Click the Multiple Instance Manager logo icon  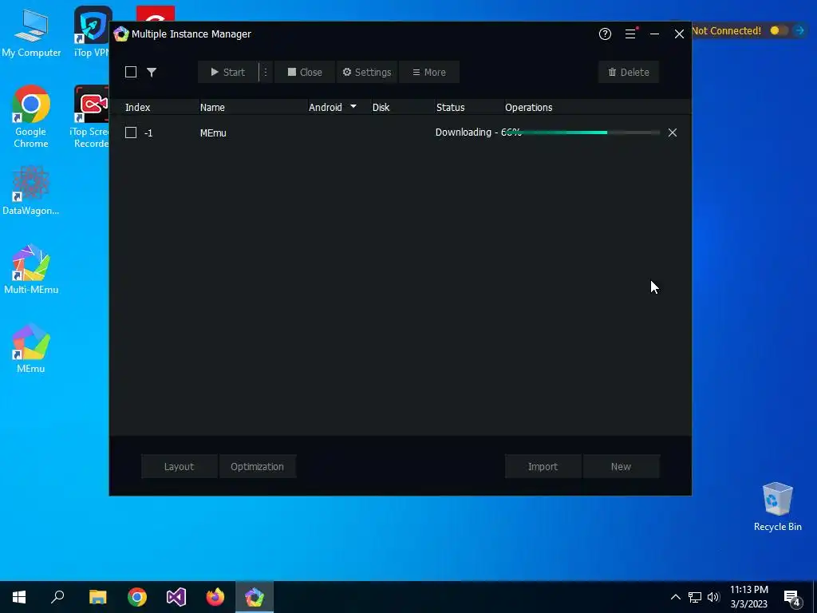[x=121, y=34]
